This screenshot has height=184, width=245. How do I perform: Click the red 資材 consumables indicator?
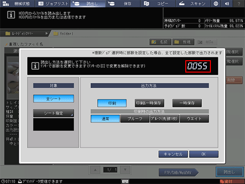[232, 182]
